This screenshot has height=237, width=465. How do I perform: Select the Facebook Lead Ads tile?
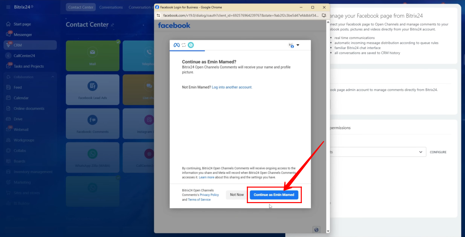tap(92, 90)
